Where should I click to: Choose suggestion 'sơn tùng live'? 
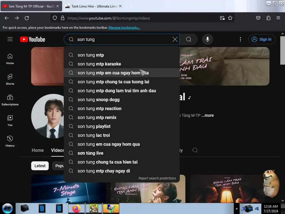click(122, 153)
